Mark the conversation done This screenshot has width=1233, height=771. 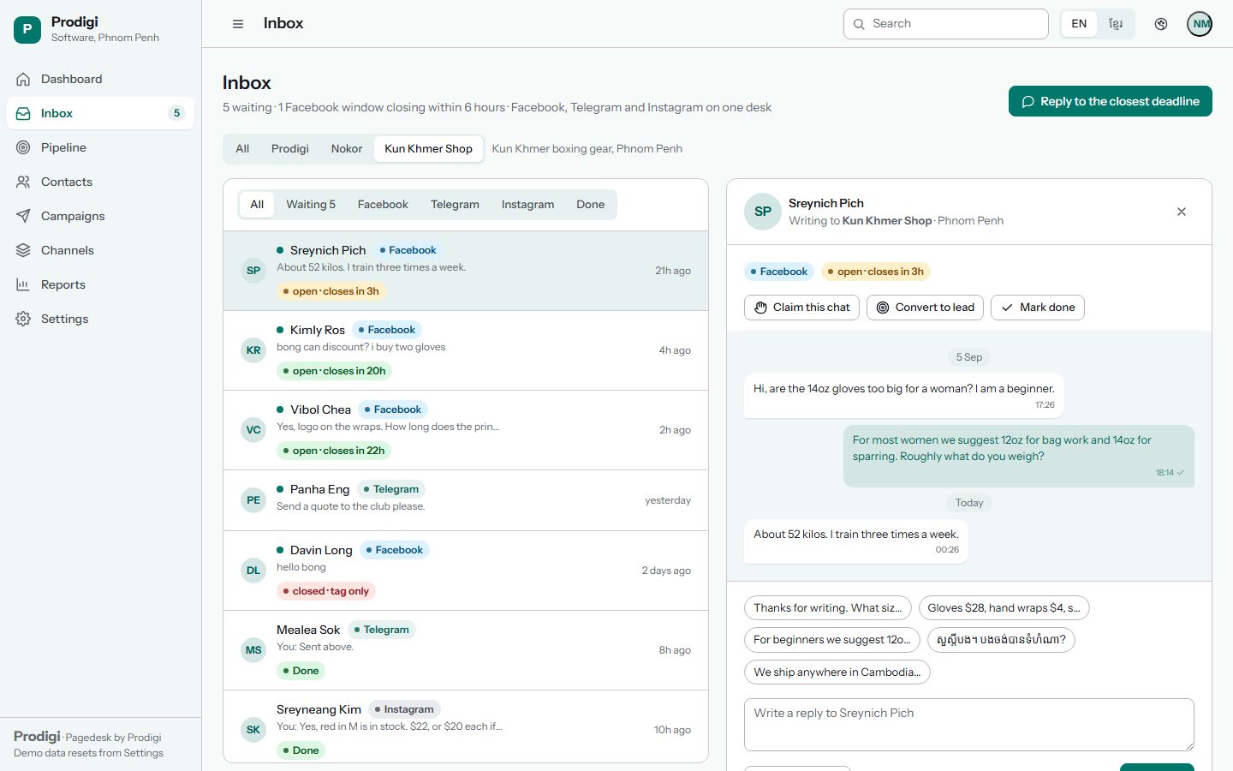point(1038,308)
